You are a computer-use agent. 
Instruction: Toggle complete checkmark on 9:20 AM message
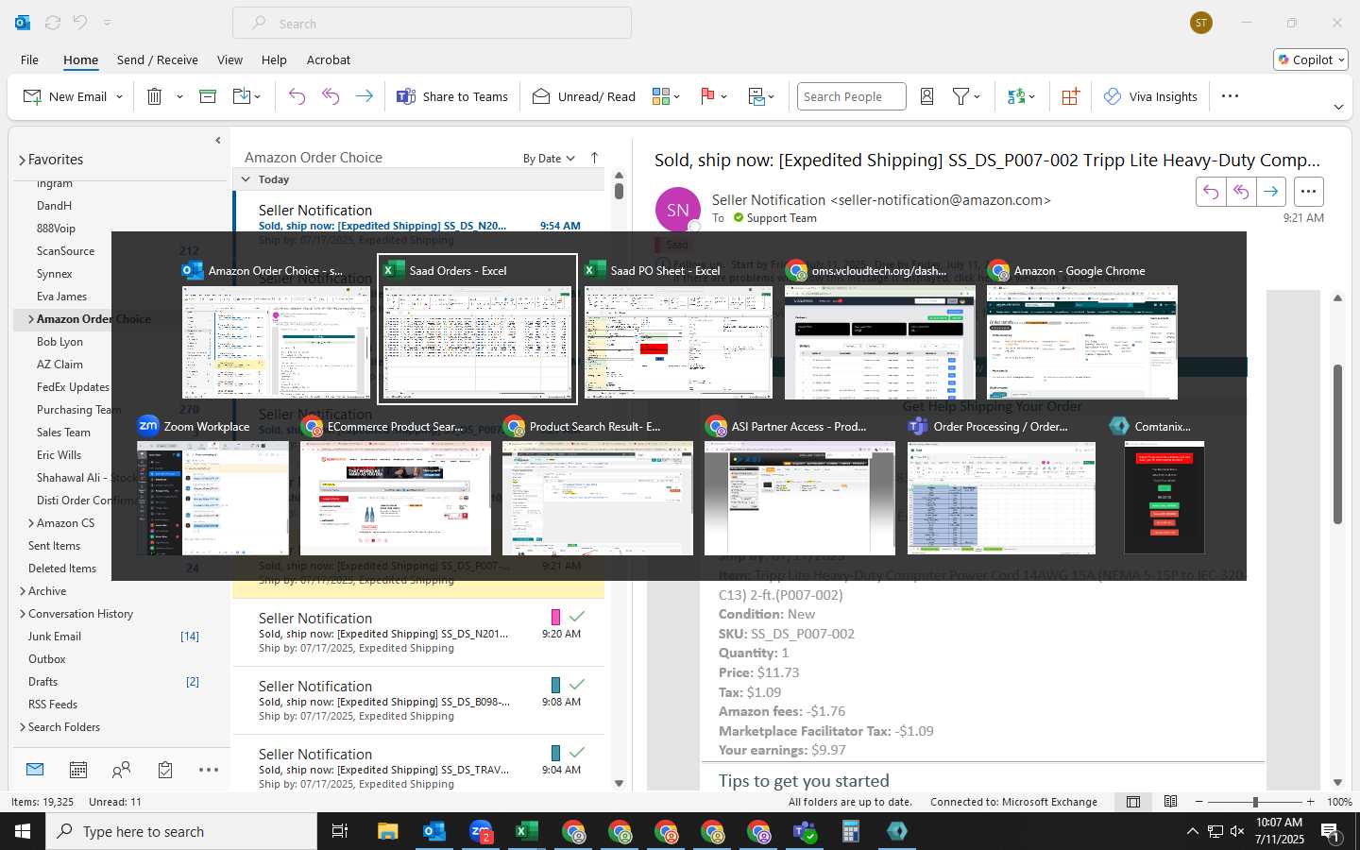pos(577,617)
